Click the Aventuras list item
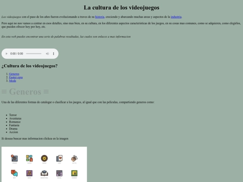The image size is (243, 182). (15, 118)
